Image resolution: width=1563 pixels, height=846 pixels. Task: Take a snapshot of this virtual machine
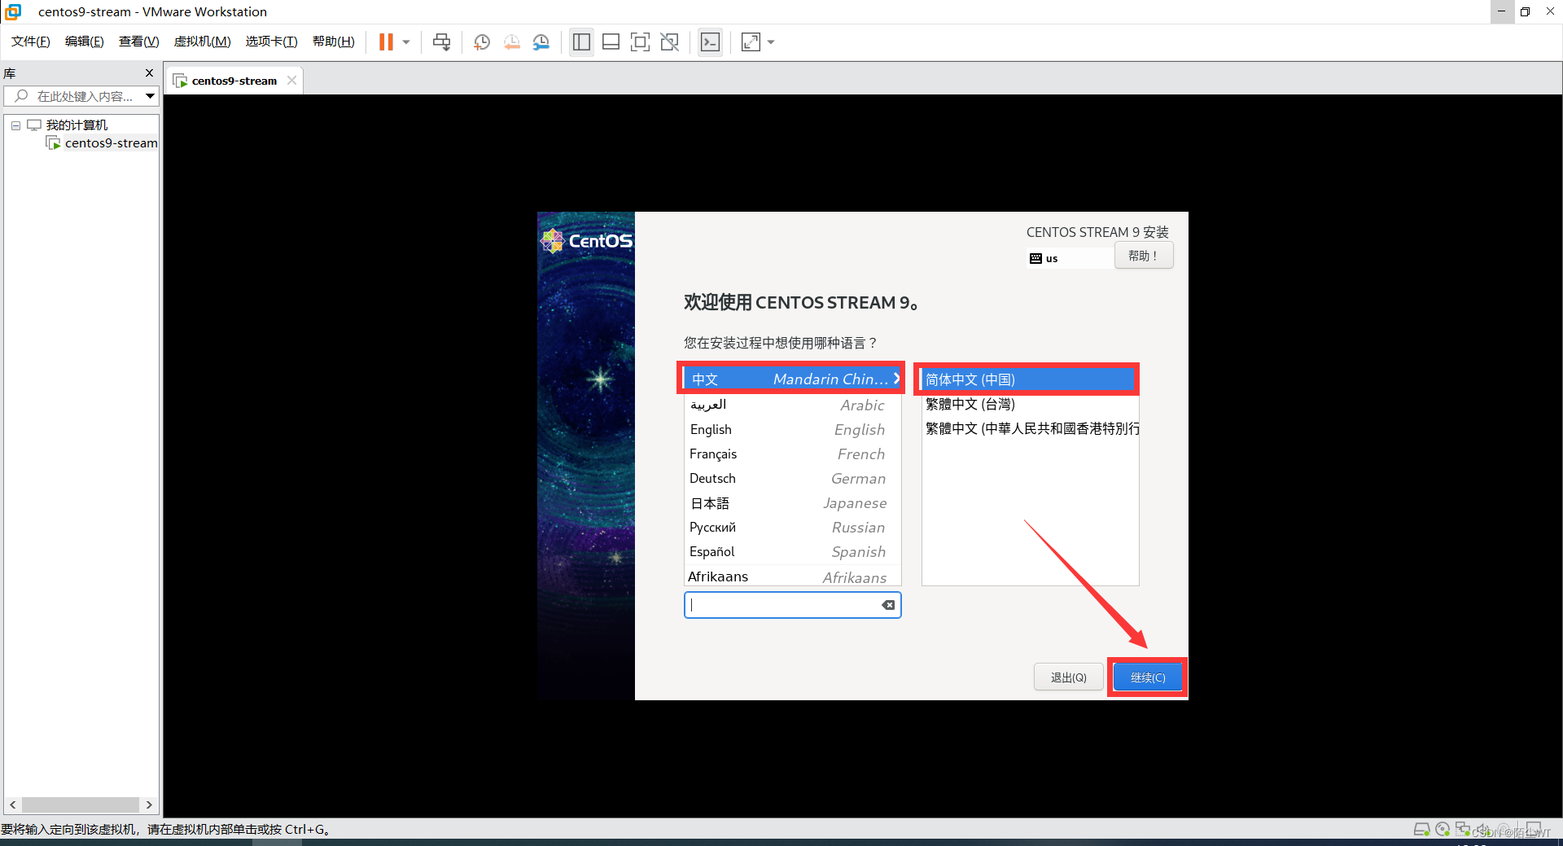coord(482,42)
